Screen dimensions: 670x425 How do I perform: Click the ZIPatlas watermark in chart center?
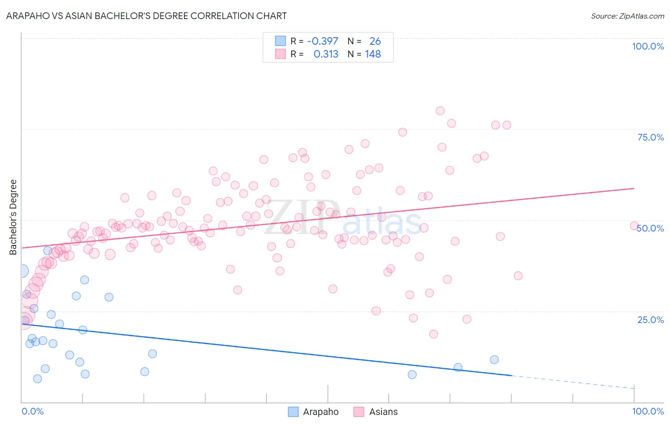pyautogui.click(x=343, y=217)
